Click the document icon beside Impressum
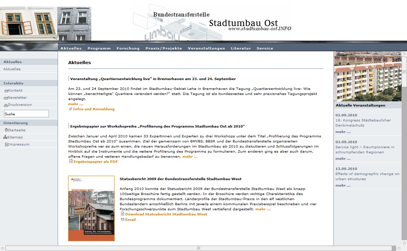 tap(6, 144)
